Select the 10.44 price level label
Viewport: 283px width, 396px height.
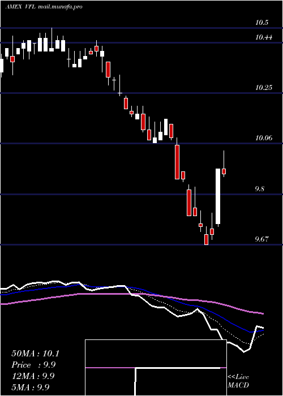click(x=264, y=38)
